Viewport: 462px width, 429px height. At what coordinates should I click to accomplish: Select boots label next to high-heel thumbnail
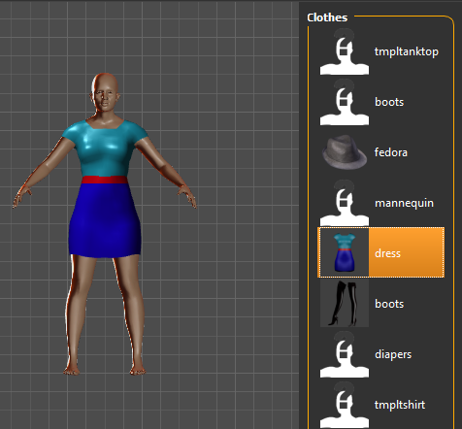click(x=389, y=304)
